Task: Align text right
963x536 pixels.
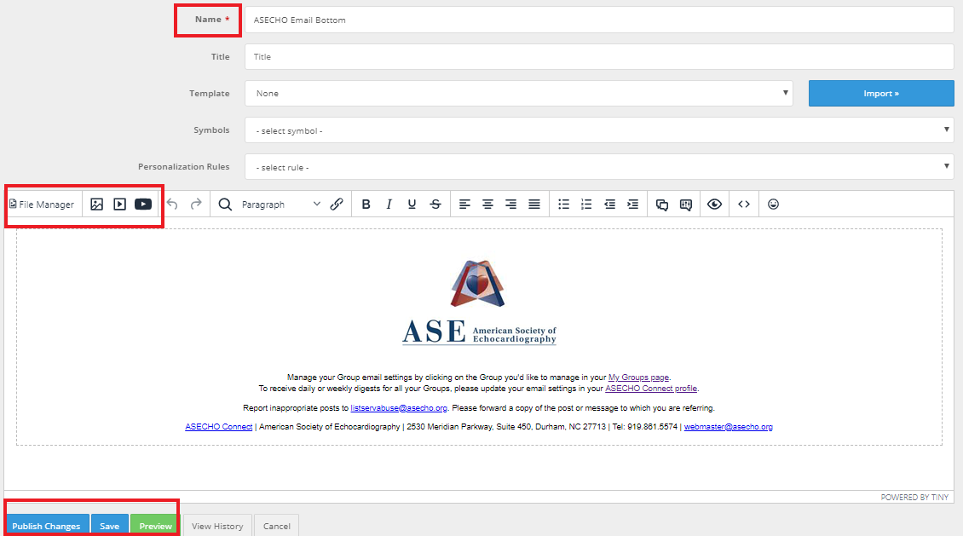Action: click(x=511, y=205)
